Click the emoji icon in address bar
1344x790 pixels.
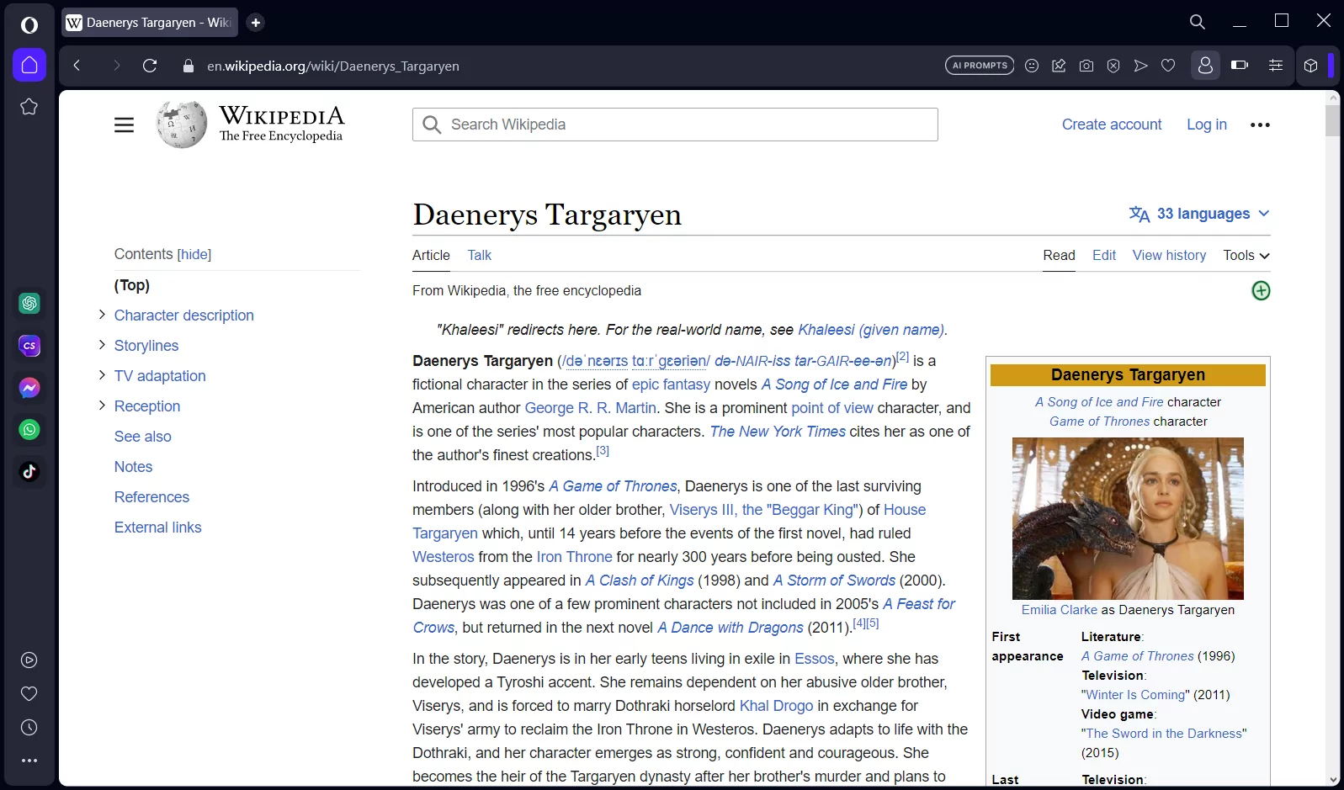[1032, 66]
